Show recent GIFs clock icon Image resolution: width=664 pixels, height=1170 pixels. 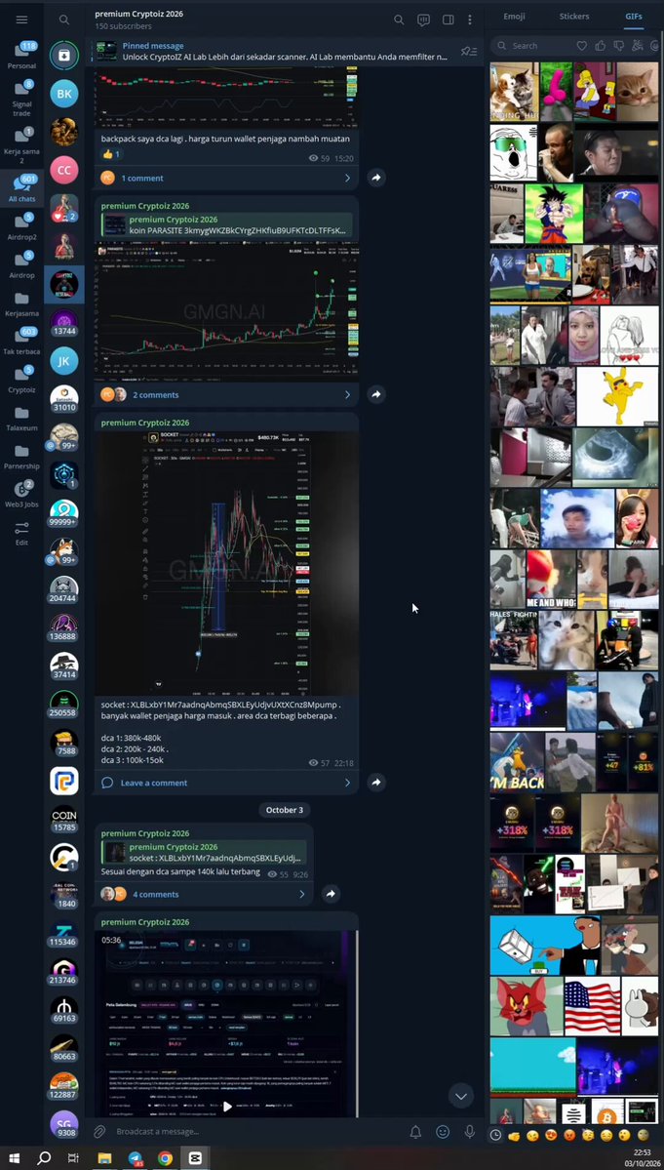point(495,1135)
